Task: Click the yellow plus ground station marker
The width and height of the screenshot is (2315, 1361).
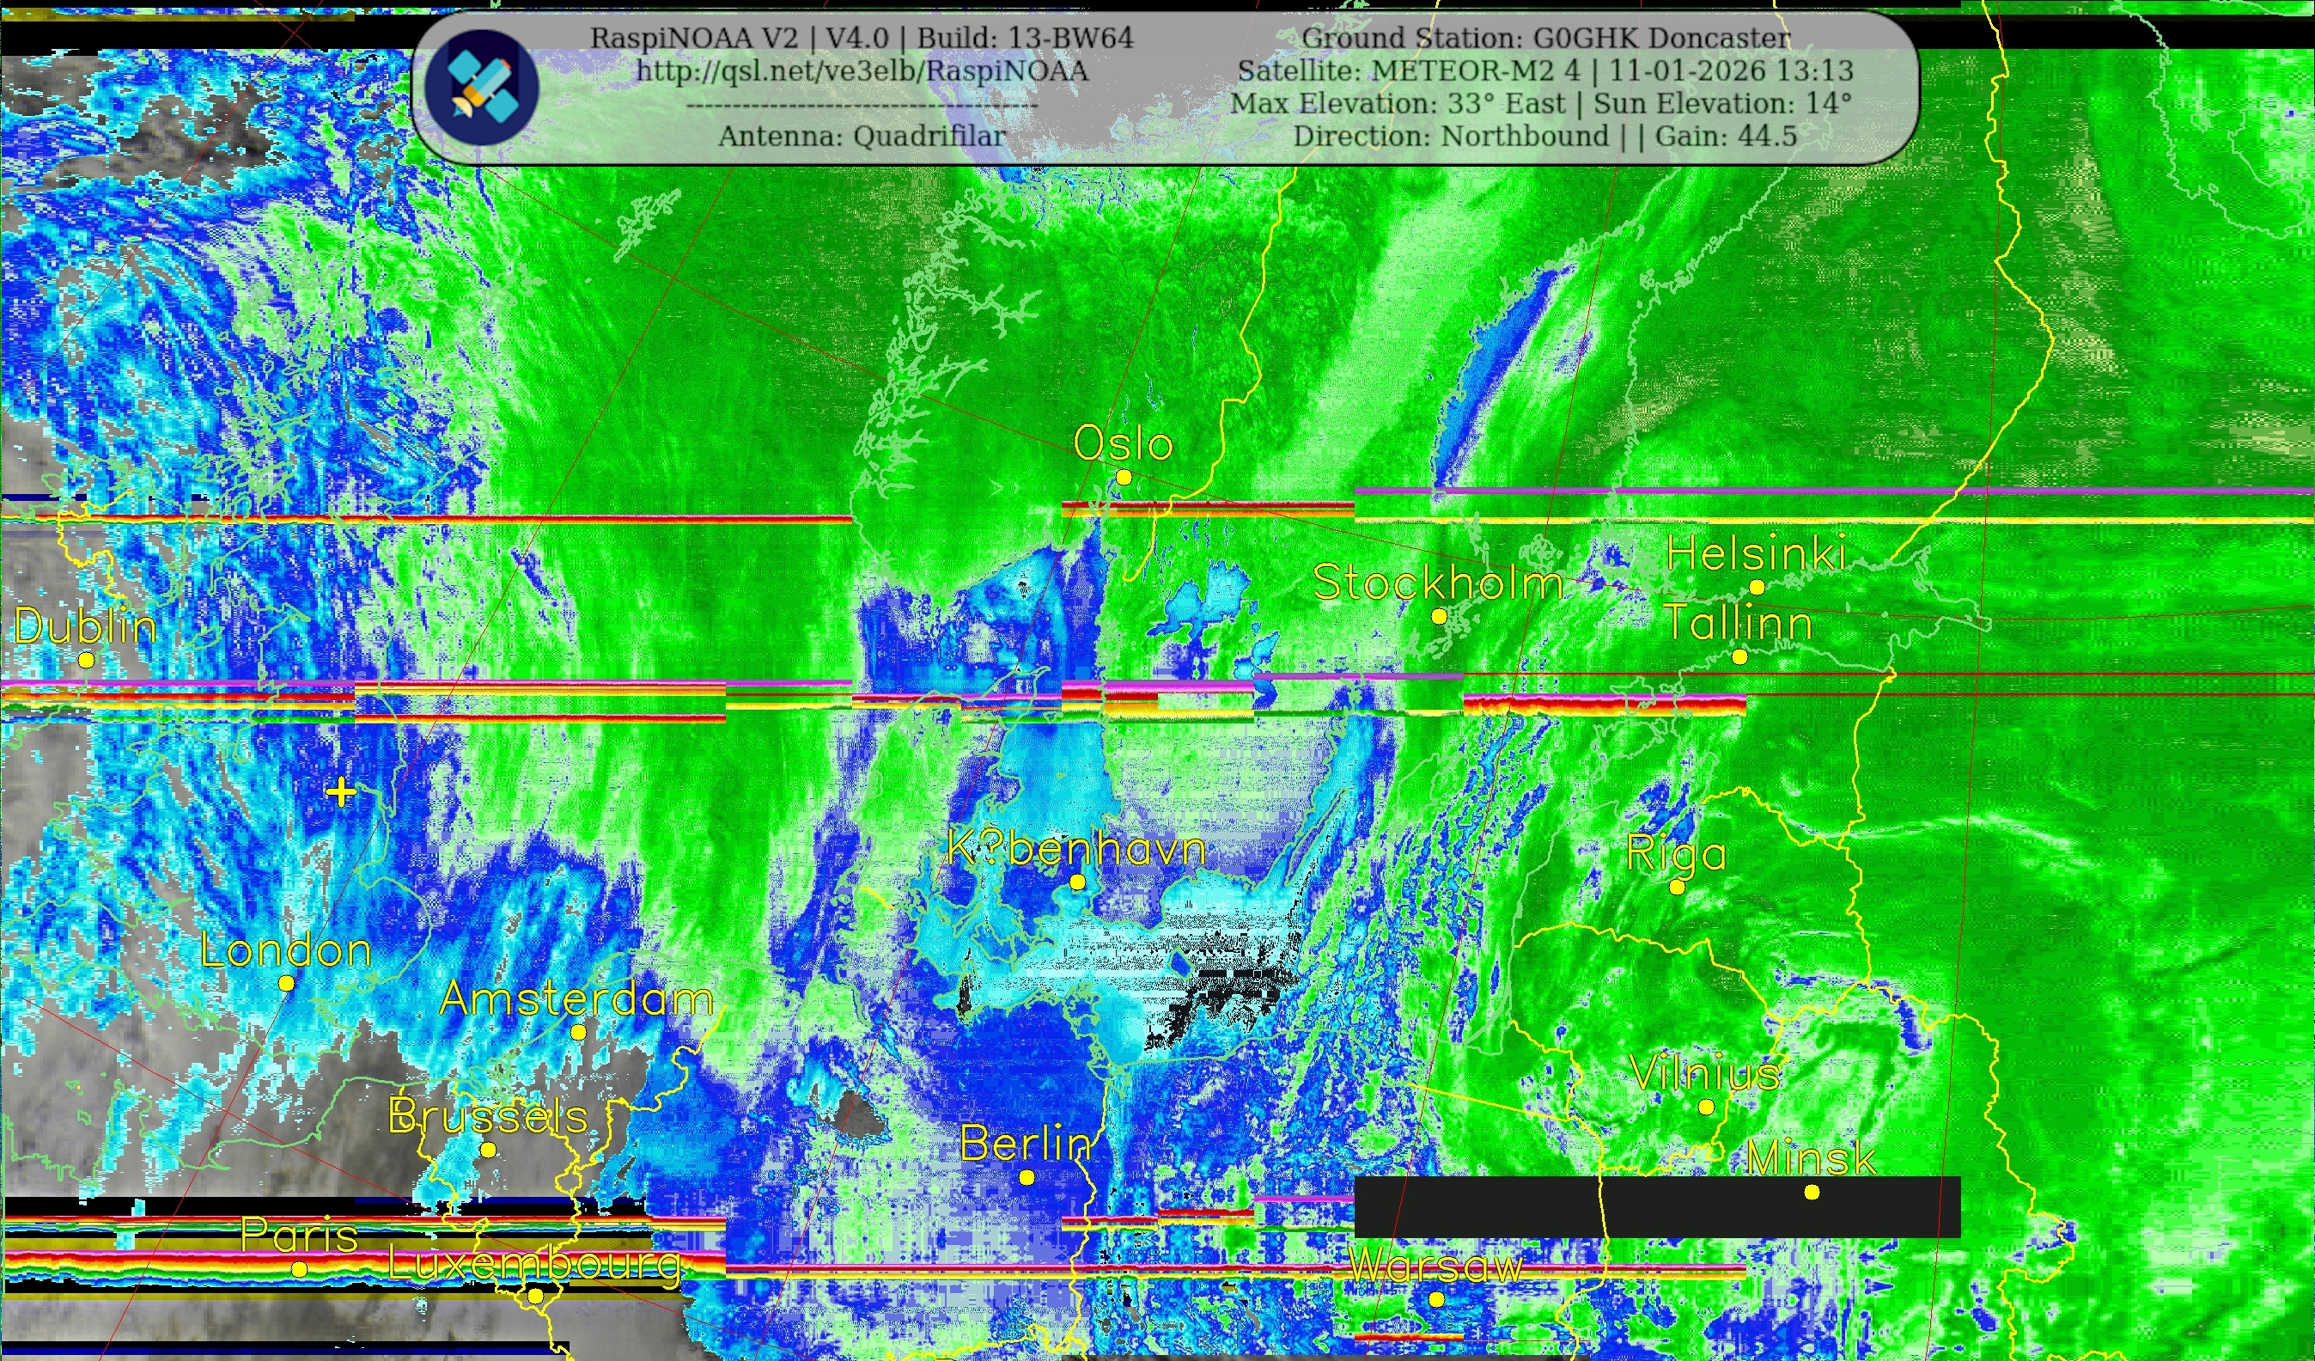Action: (x=341, y=791)
